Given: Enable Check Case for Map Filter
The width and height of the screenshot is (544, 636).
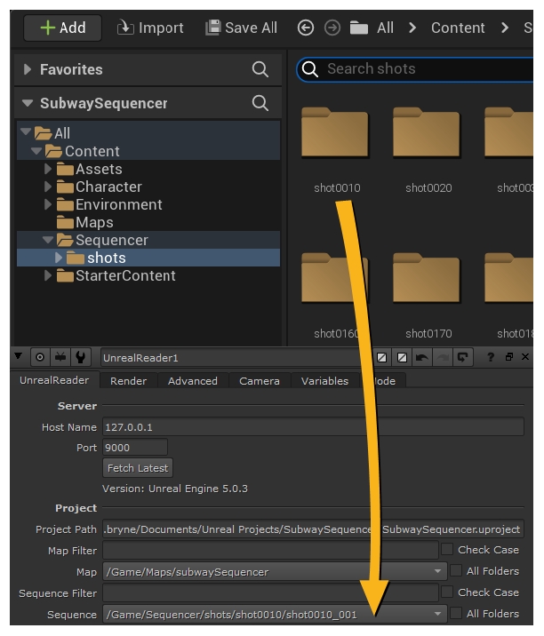Looking at the screenshot, I should tap(447, 550).
